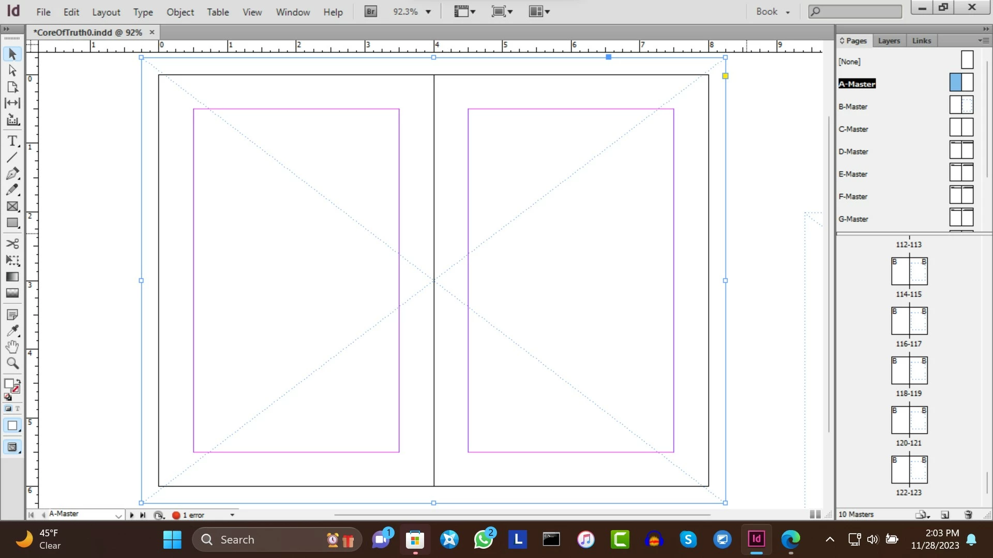The width and height of the screenshot is (993, 558).
Task: Select the Rectangle Frame tool
Action: click(12, 206)
